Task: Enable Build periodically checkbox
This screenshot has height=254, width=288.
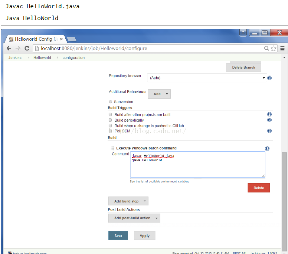Action: tap(110, 120)
